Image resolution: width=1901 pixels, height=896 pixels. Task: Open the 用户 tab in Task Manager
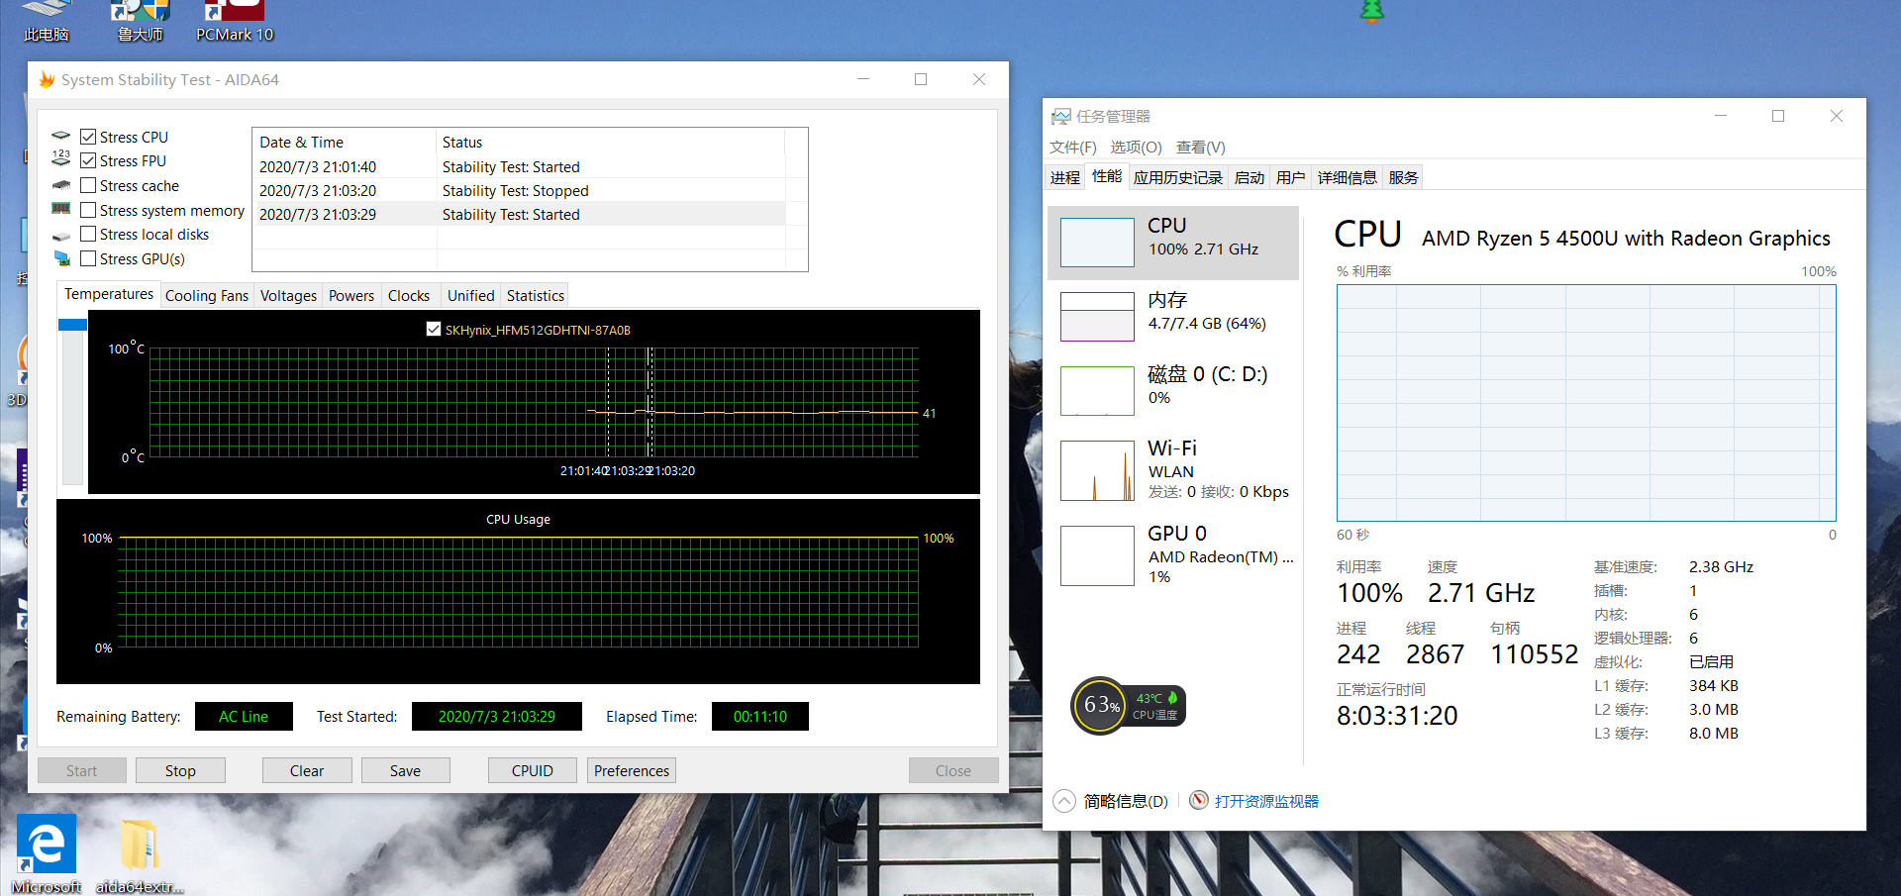1291,177
